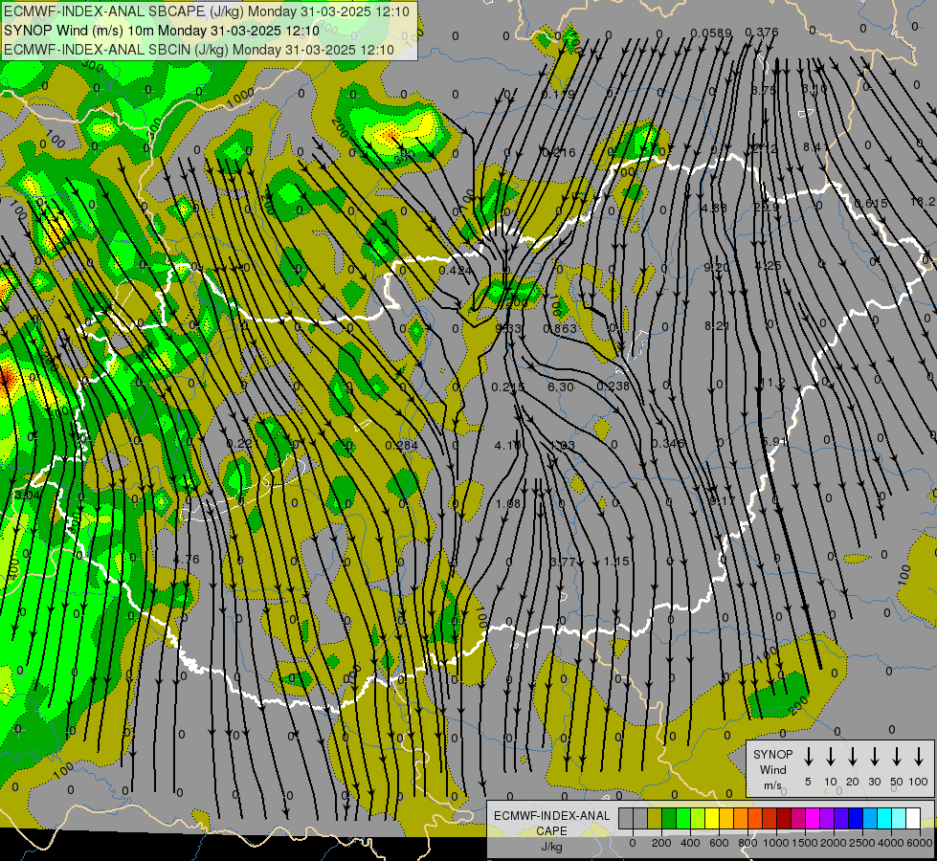
Task: Pick the dark red swatch in the CAPE scale
Action: click(784, 818)
